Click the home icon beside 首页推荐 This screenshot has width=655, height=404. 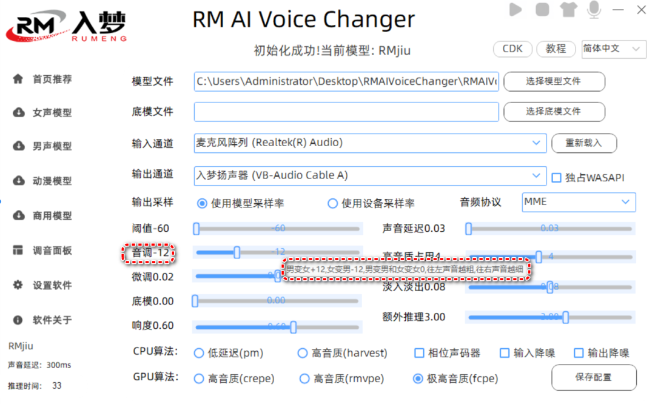coord(18,79)
